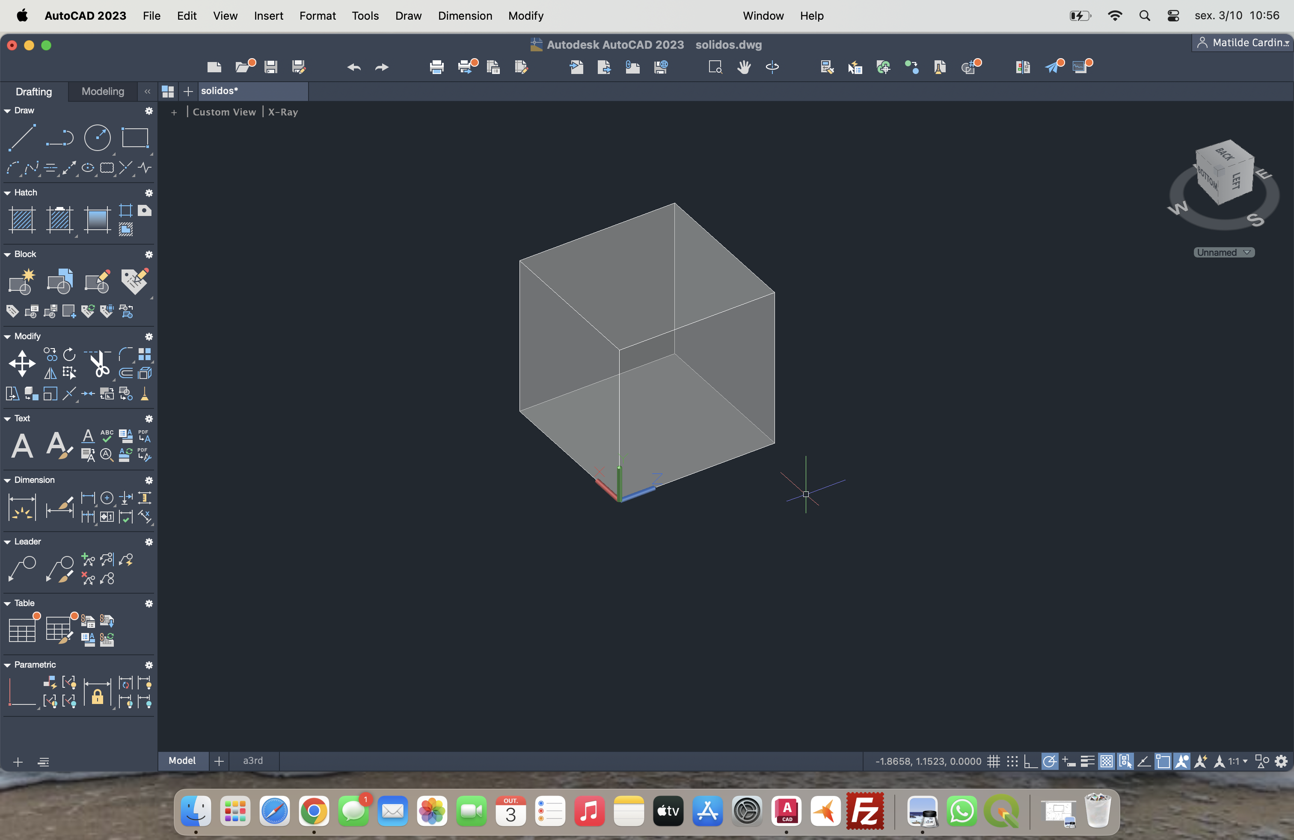This screenshot has width=1294, height=840.
Task: Switch to the a3rd layout tab
Action: click(253, 760)
